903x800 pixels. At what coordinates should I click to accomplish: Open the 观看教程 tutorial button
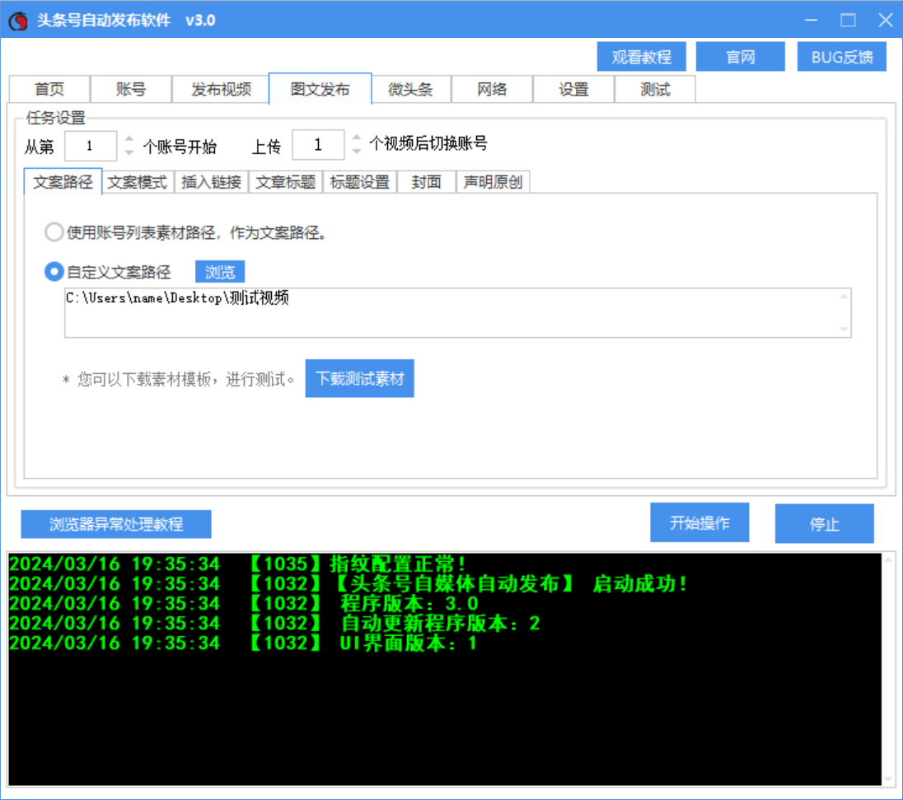(641, 57)
